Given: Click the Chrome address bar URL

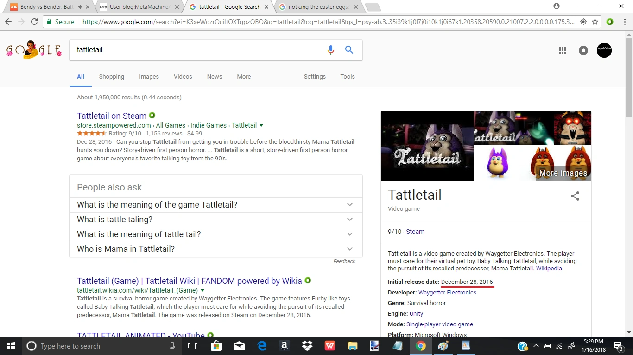Looking at the screenshot, I should [328, 22].
